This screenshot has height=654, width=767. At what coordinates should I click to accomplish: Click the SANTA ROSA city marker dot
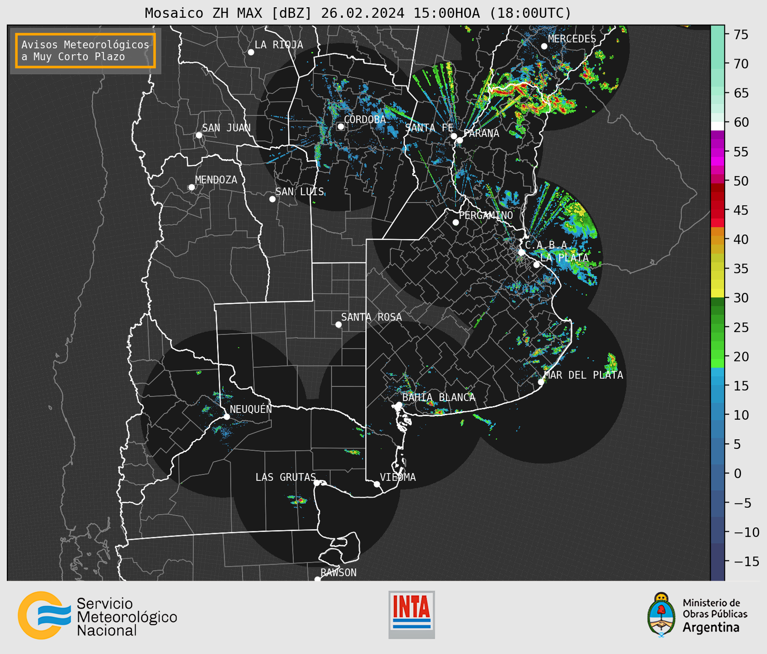(338, 325)
